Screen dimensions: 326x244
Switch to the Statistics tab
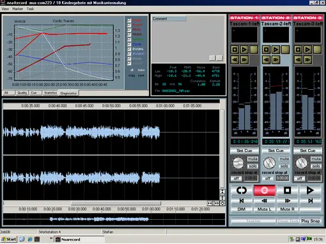point(50,93)
